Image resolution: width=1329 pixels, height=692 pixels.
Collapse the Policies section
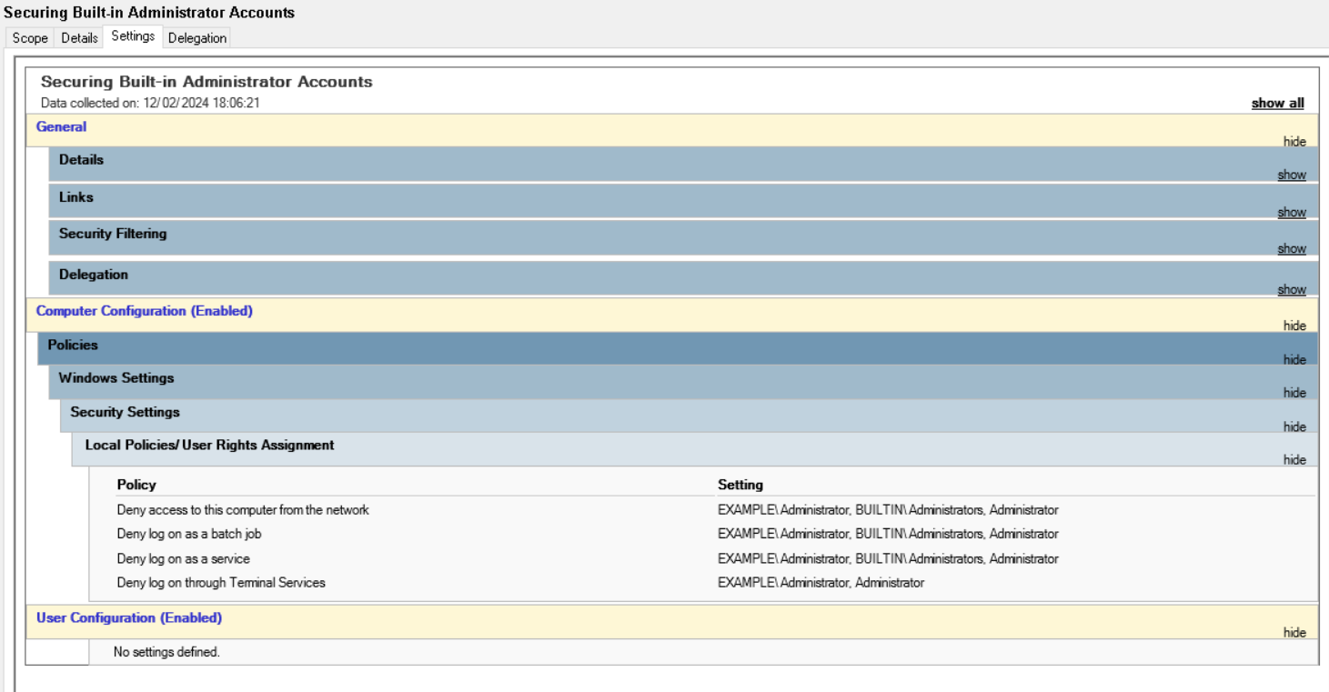(x=1294, y=360)
